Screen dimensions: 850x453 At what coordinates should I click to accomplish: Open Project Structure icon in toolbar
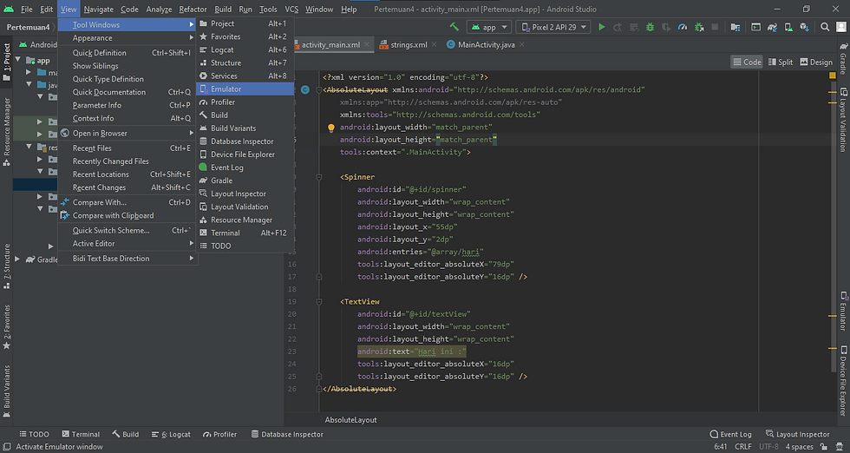point(736,27)
